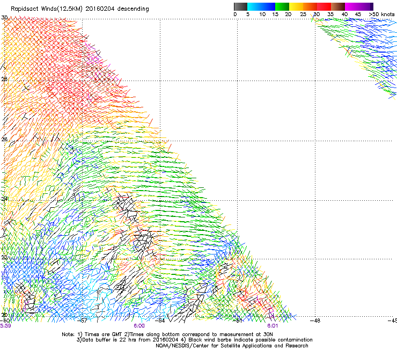Click the longitude label '-48' at bottom
The image size is (397, 349).
tap(315, 321)
